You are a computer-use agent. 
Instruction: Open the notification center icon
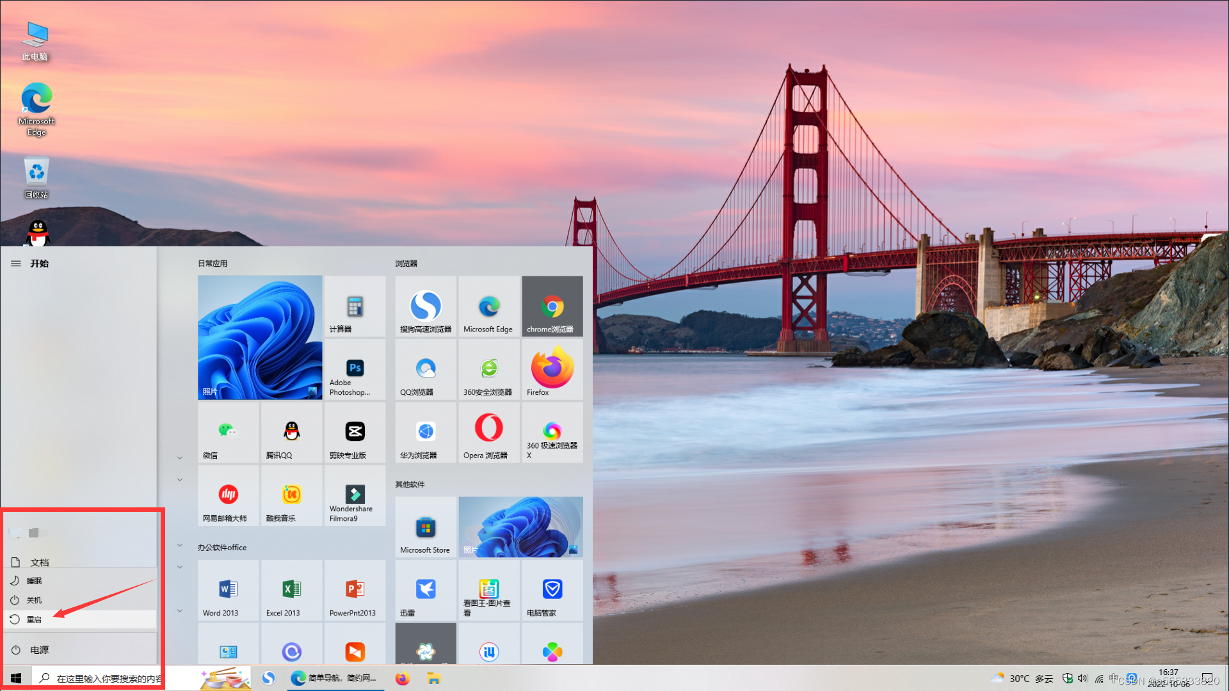pos(1208,678)
